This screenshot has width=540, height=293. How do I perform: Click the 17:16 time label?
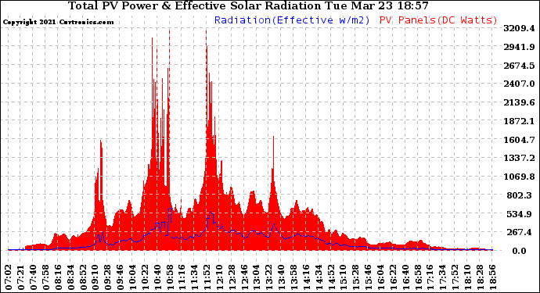(x=430, y=277)
